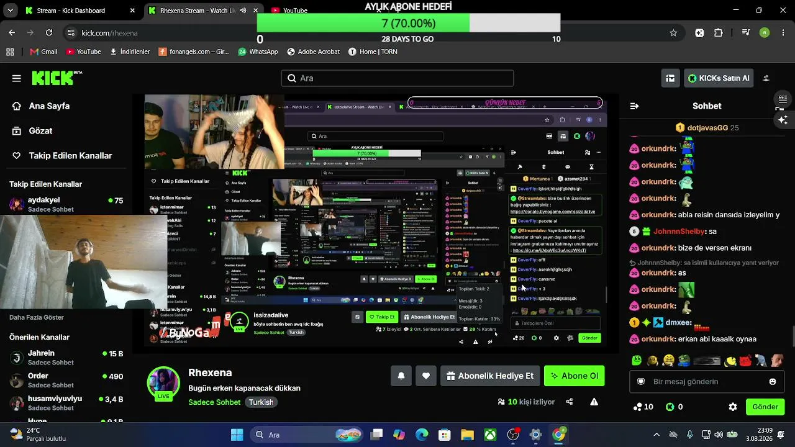Insert the first green frog emote
This screenshot has width=795, height=447.
637,360
